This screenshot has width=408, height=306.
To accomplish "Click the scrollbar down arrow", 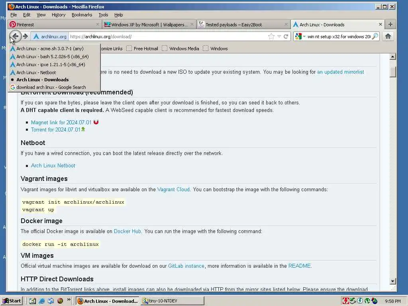I will pos(392,281).
